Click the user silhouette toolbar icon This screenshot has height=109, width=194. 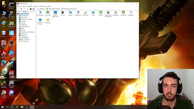tap(31, 9)
